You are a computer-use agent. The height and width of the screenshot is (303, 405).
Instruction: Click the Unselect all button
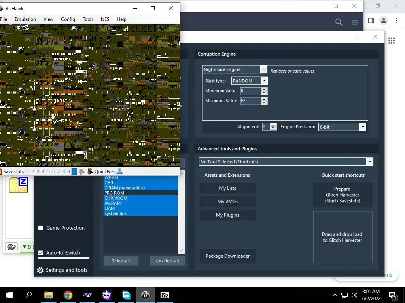(x=167, y=261)
